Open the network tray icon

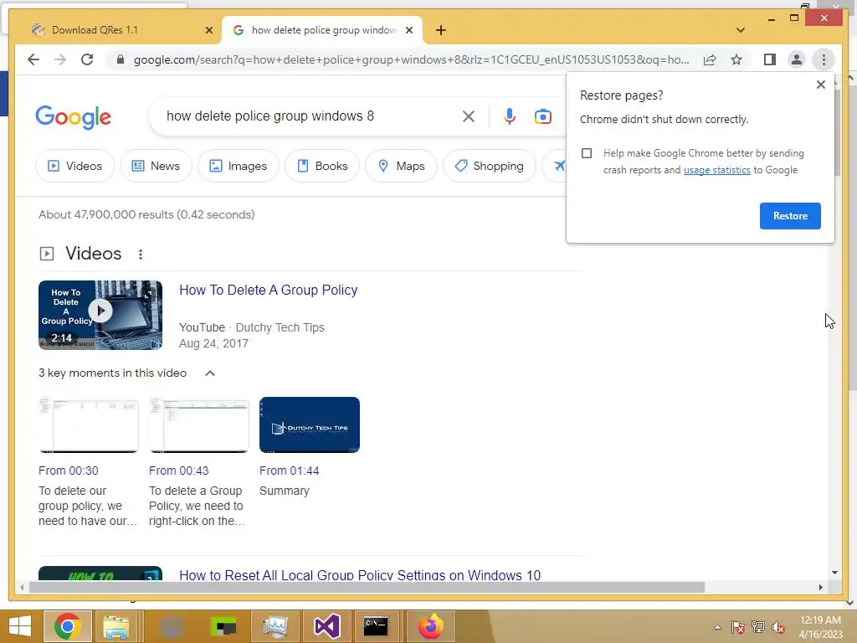758,628
